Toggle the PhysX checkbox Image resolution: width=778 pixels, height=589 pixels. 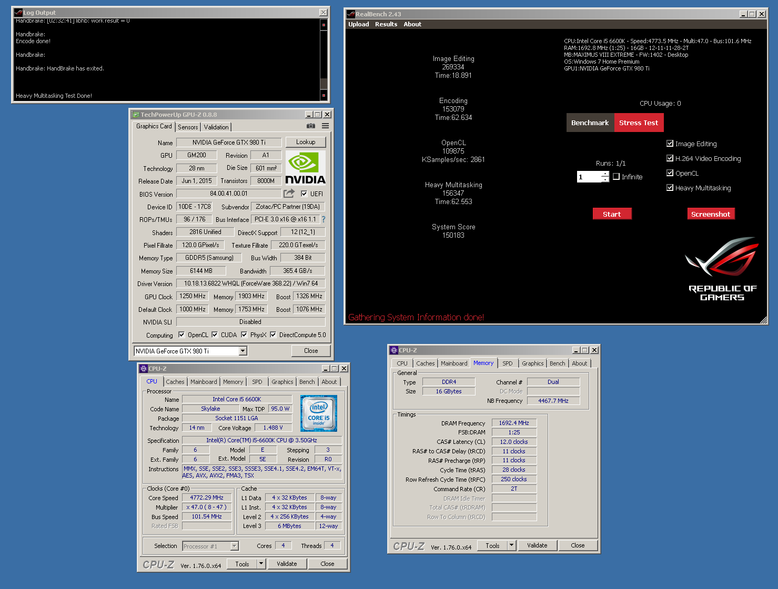[x=244, y=335]
